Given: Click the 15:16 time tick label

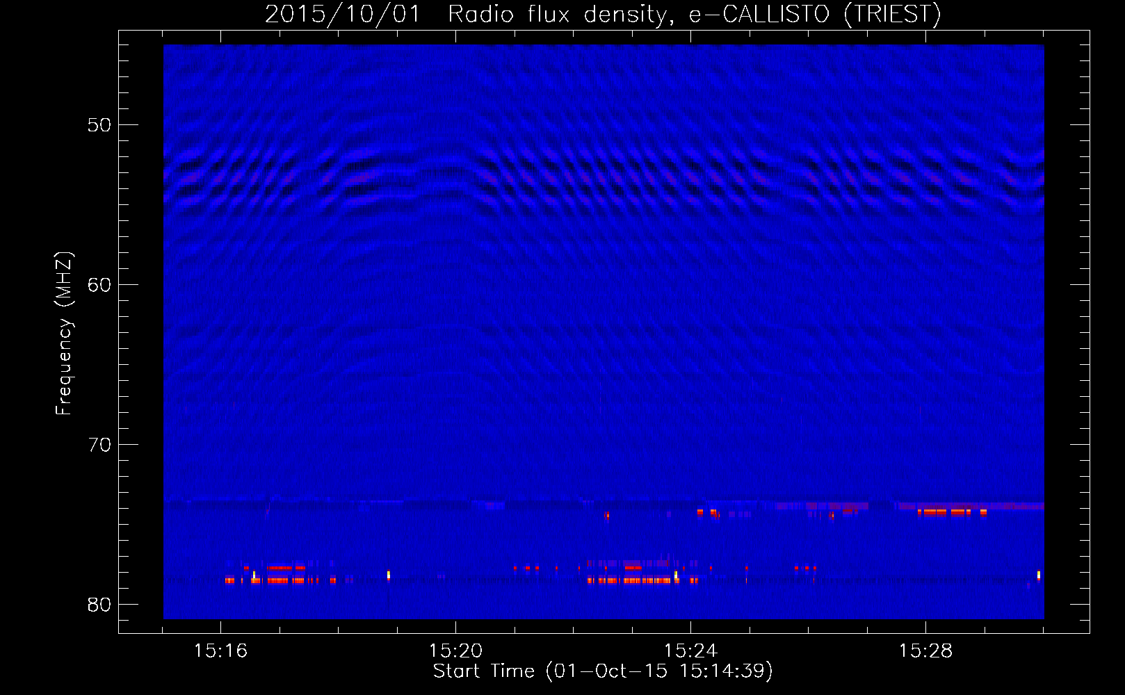Looking at the screenshot, I should (220, 651).
